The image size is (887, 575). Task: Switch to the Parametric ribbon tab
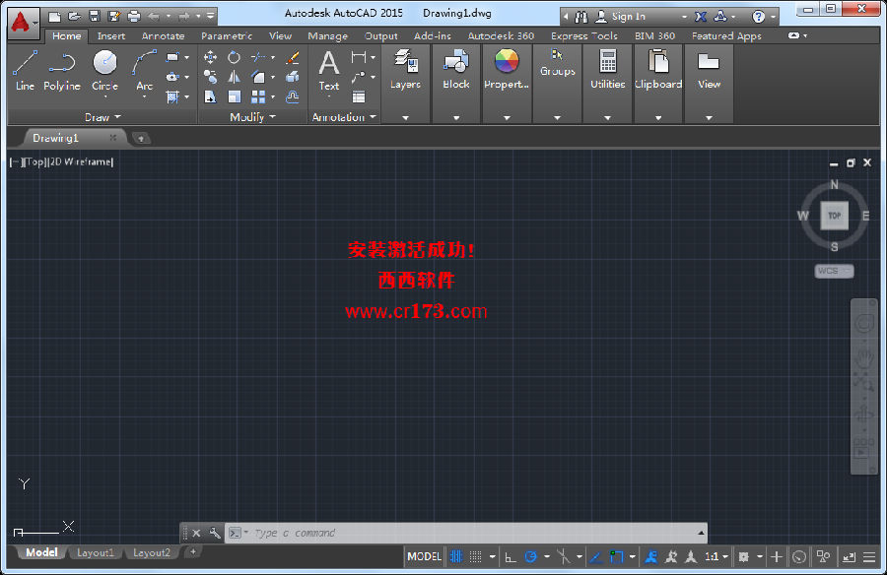pos(227,35)
